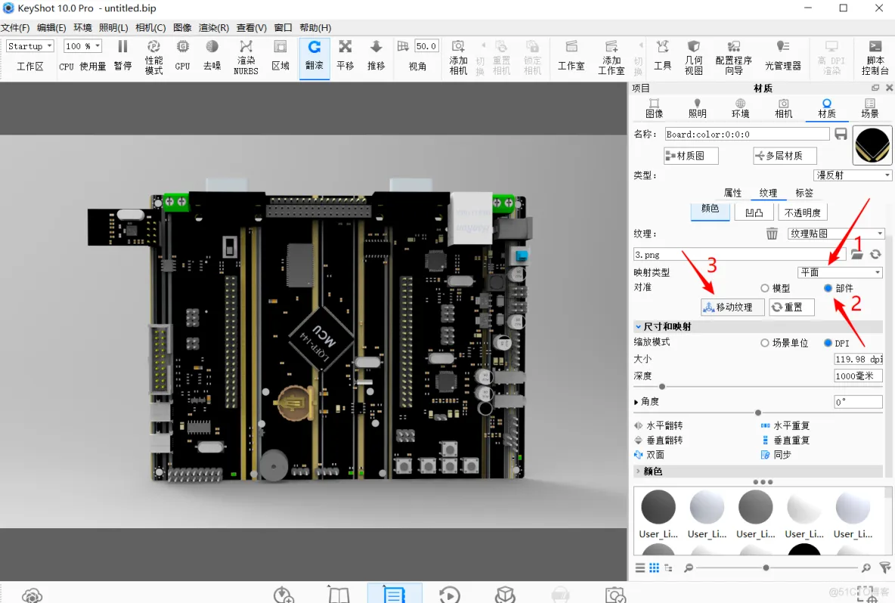Pause rendering with the 暂停 button
This screenshot has height=603, width=895.
point(122,56)
